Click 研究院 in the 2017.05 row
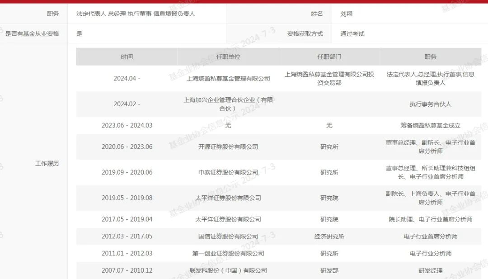This screenshot has width=488, height=279. (329, 219)
